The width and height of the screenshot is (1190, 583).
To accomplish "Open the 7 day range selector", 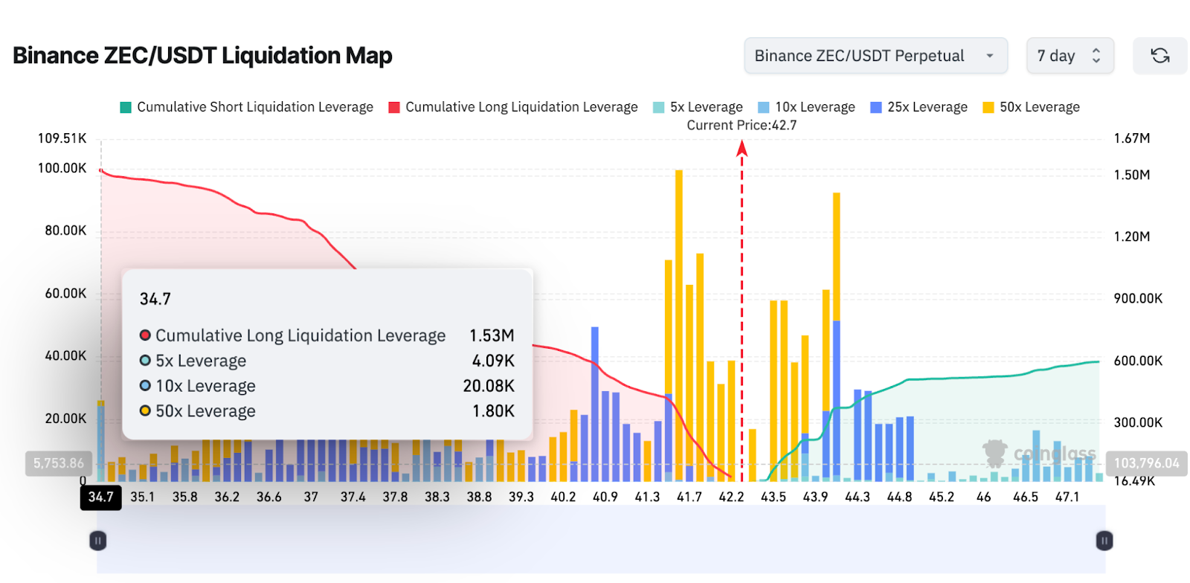I will [x=1070, y=56].
